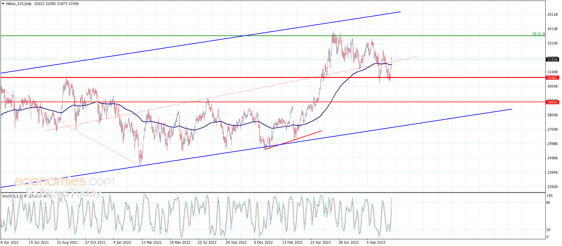The height and width of the screenshot is (246, 562).
Task: Click the current price tag 31936
Action: 552,59
